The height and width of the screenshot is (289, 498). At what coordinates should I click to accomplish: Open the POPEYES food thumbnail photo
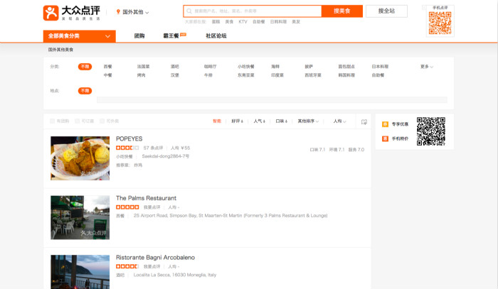click(x=80, y=158)
